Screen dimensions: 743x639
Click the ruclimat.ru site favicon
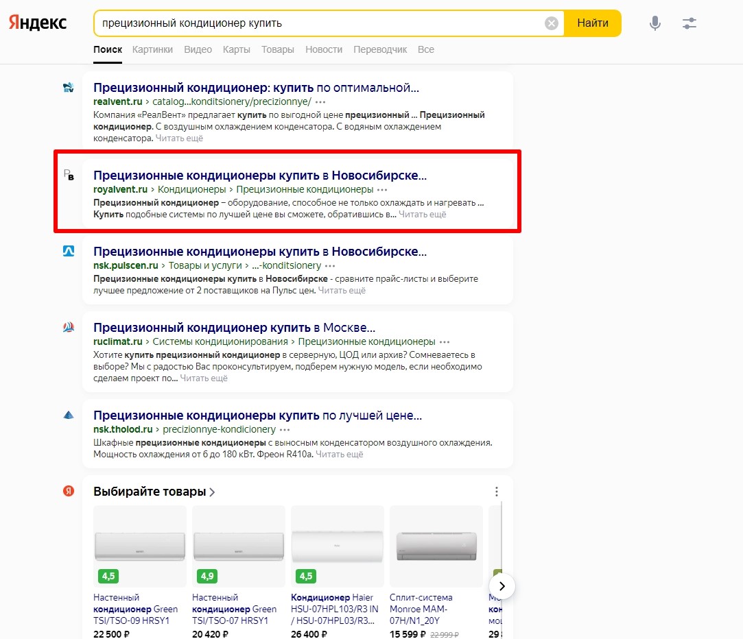click(x=69, y=328)
